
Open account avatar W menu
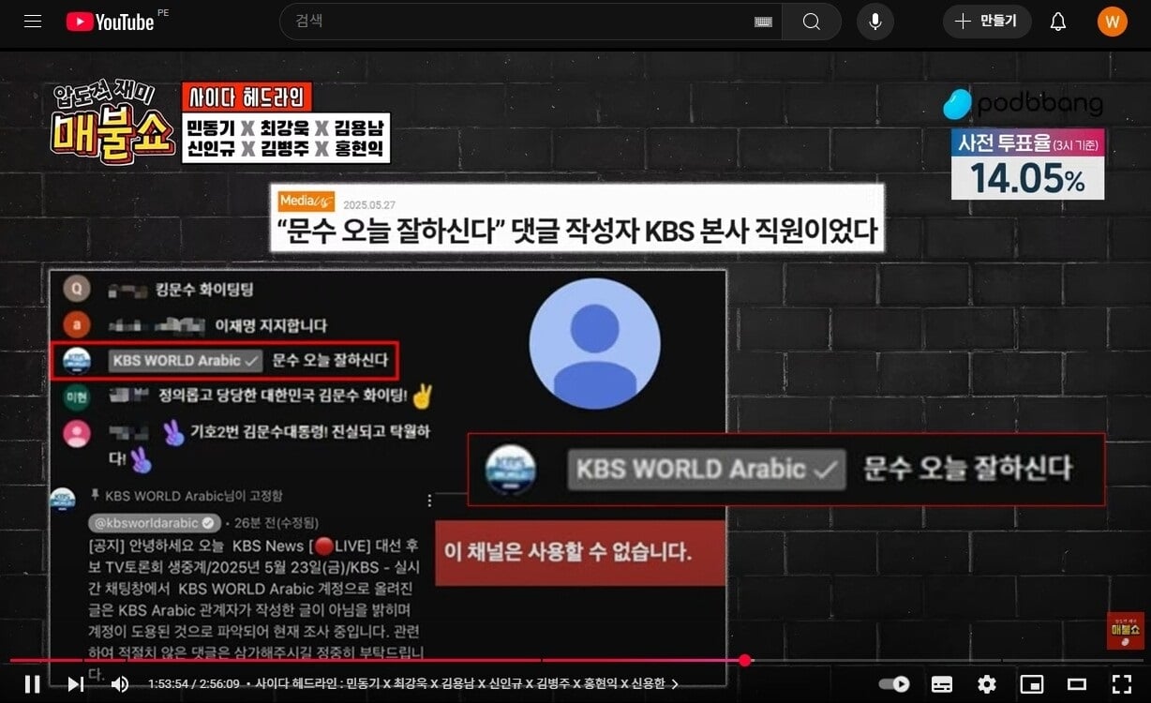pyautogui.click(x=1113, y=22)
